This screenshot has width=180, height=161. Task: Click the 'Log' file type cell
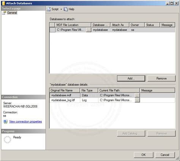(x=89, y=100)
